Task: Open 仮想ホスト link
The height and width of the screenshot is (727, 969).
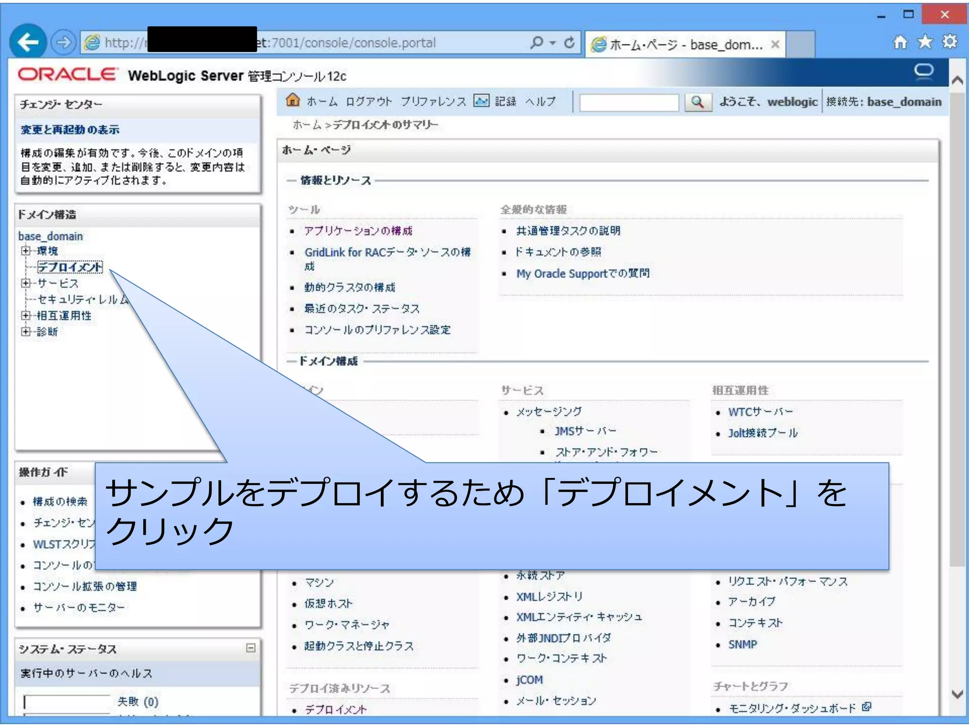Action: click(328, 603)
